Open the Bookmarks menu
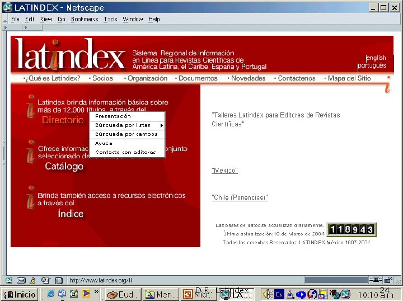 point(85,19)
